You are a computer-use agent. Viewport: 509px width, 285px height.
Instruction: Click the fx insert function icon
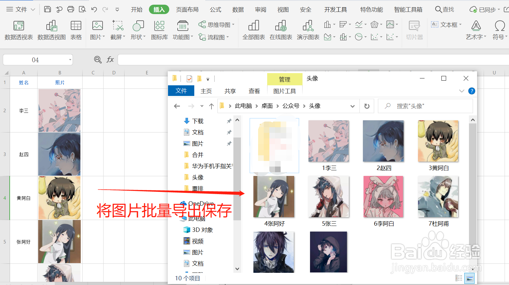110,60
